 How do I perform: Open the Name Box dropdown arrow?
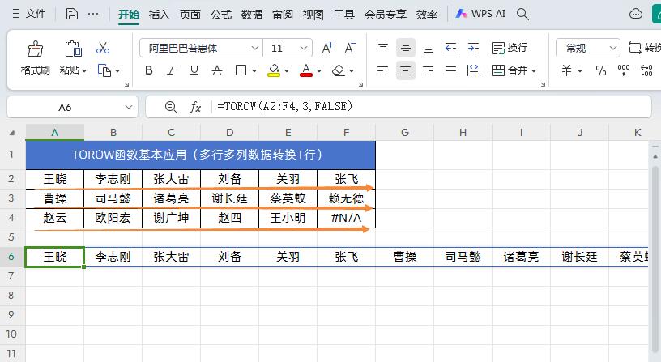[130, 107]
